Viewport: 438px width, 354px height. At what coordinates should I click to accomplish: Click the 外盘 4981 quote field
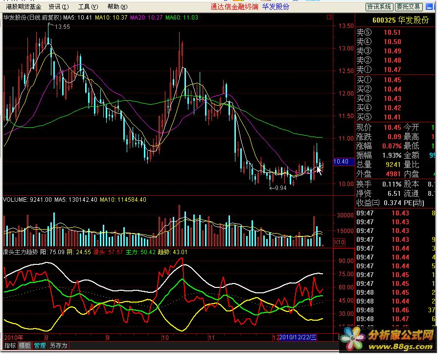[x=379, y=174]
